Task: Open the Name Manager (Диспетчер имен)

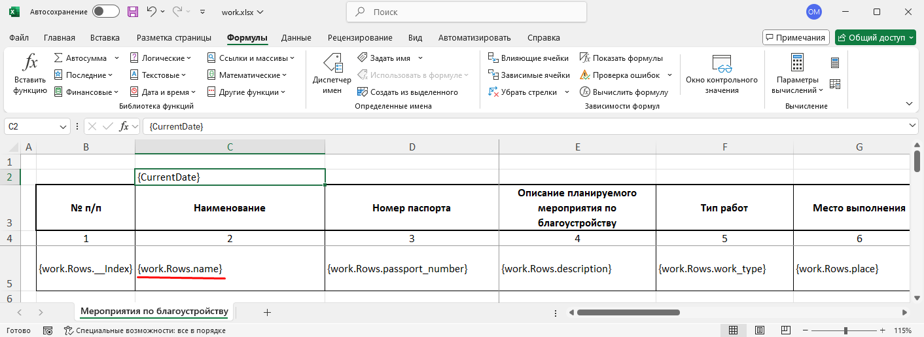Action: (332, 73)
